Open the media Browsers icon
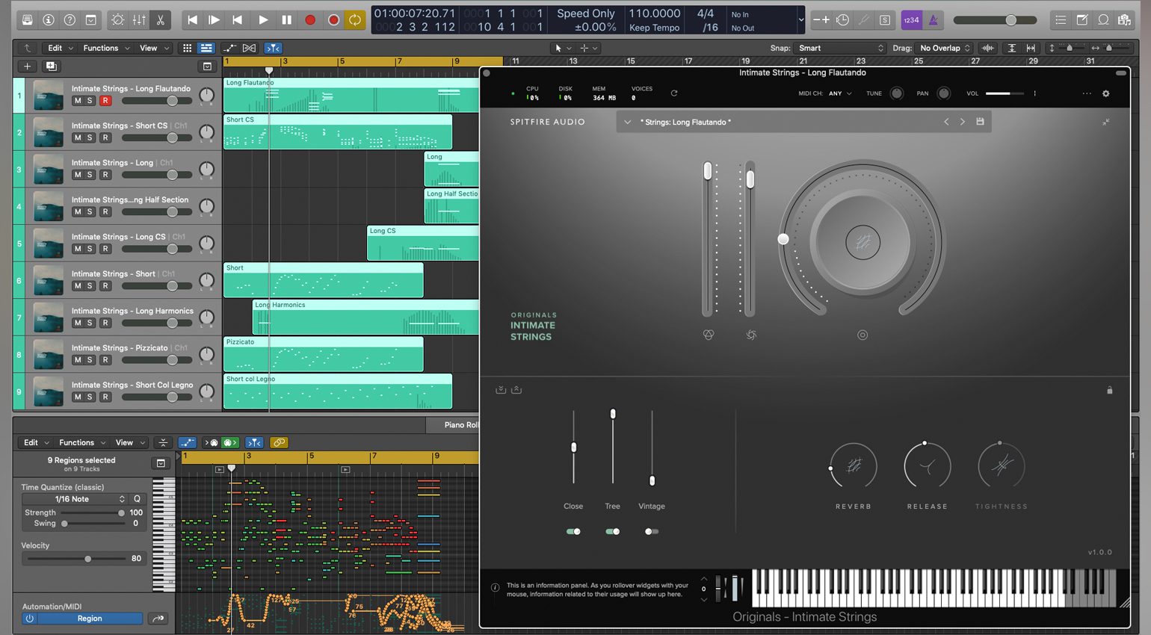This screenshot has height=635, width=1151. (x=1124, y=20)
